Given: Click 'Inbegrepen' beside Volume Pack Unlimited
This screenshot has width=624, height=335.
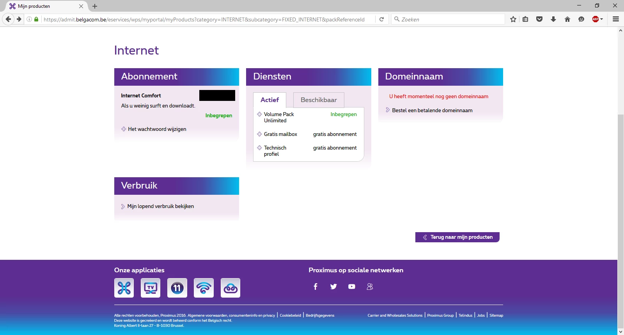Looking at the screenshot, I should pos(344,114).
